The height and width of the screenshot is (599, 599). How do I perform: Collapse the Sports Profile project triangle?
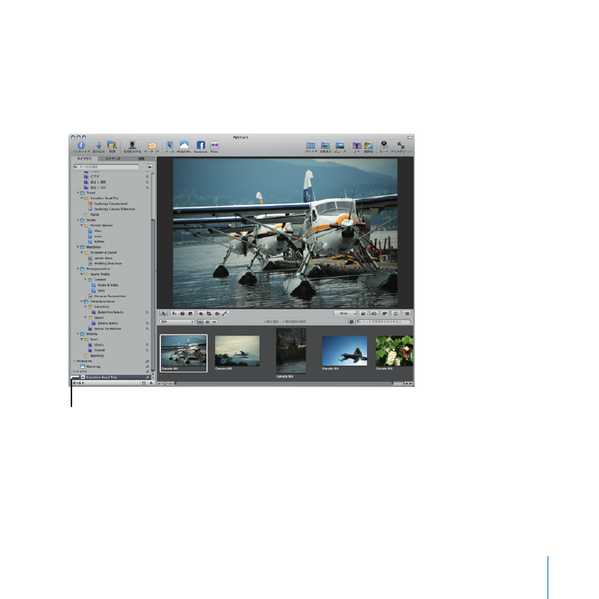point(81,274)
